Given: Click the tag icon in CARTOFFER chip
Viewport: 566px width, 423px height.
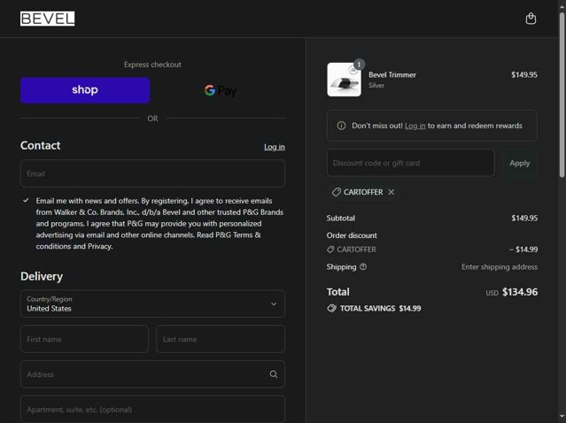Looking at the screenshot, I should (336, 192).
